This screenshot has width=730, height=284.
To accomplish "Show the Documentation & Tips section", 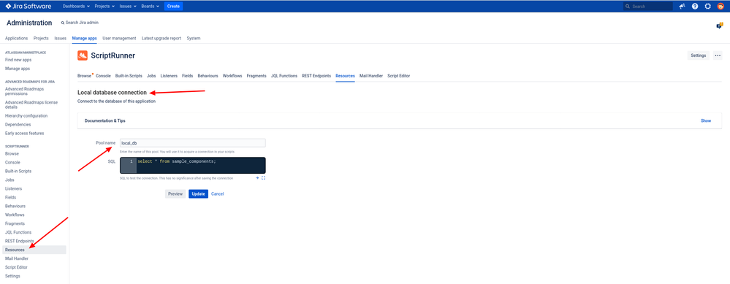I will point(706,121).
